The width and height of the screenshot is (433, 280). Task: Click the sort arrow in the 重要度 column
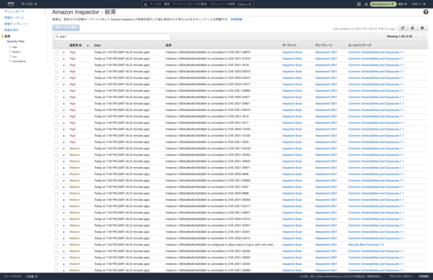coord(88,45)
